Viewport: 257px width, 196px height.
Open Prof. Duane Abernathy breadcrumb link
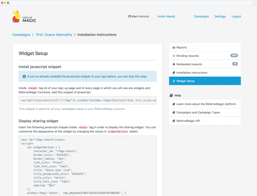click(54, 35)
